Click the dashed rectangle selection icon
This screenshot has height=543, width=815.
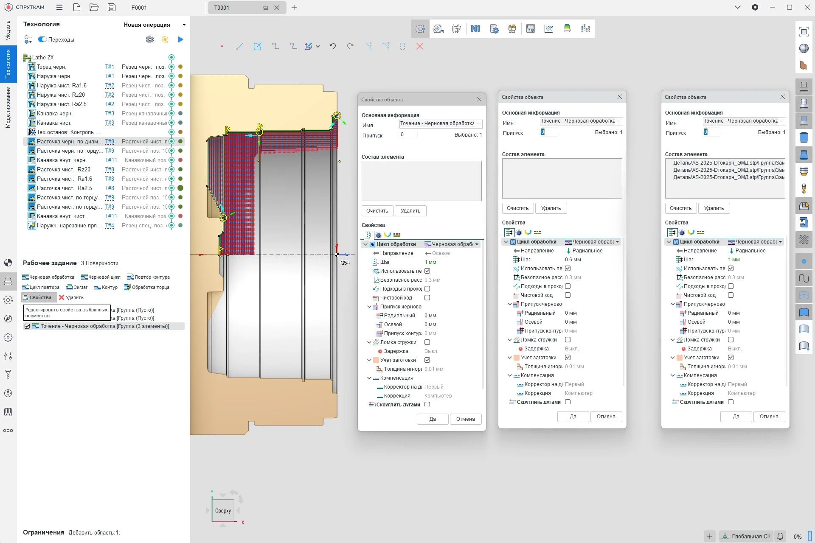coord(402,46)
